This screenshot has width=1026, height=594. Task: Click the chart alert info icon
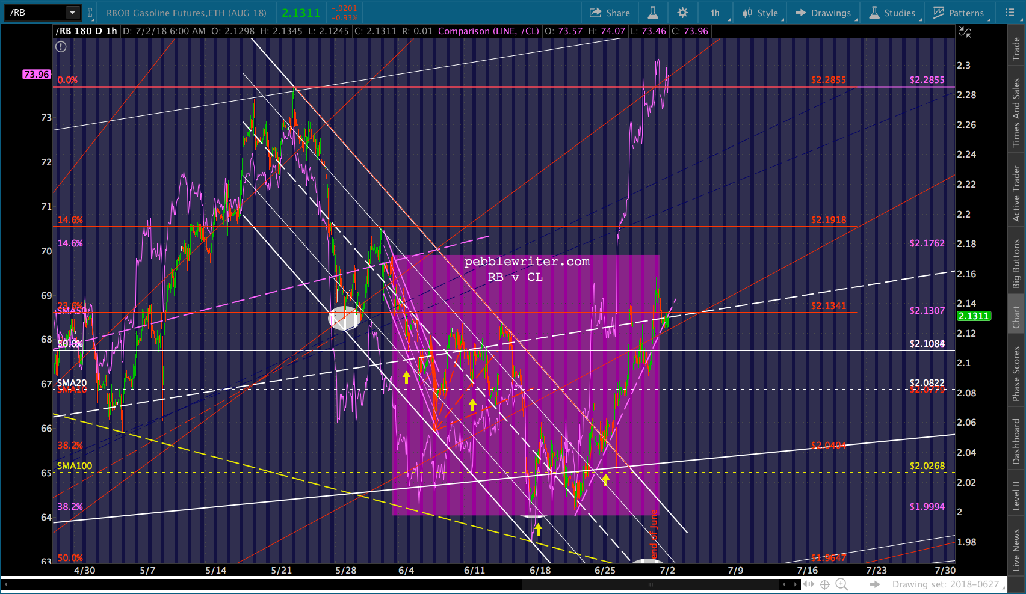coord(61,46)
